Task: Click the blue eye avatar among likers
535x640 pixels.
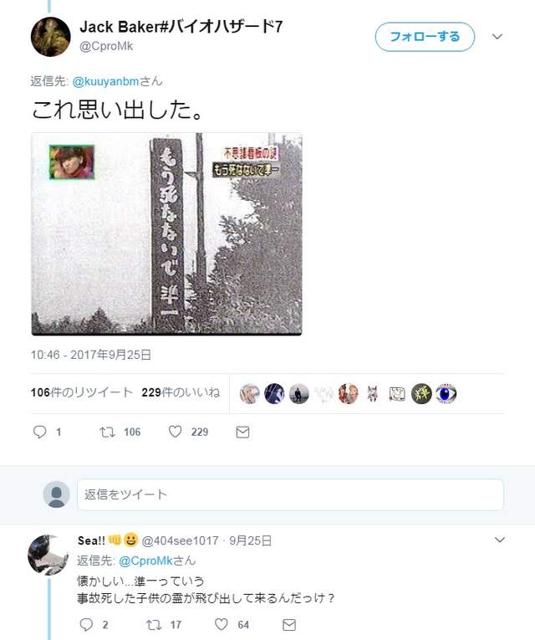Action: coord(446,394)
